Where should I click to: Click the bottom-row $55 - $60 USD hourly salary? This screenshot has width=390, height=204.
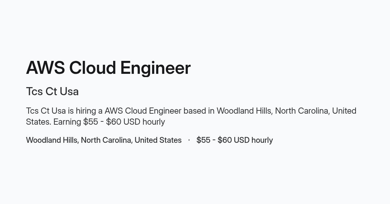pos(235,140)
